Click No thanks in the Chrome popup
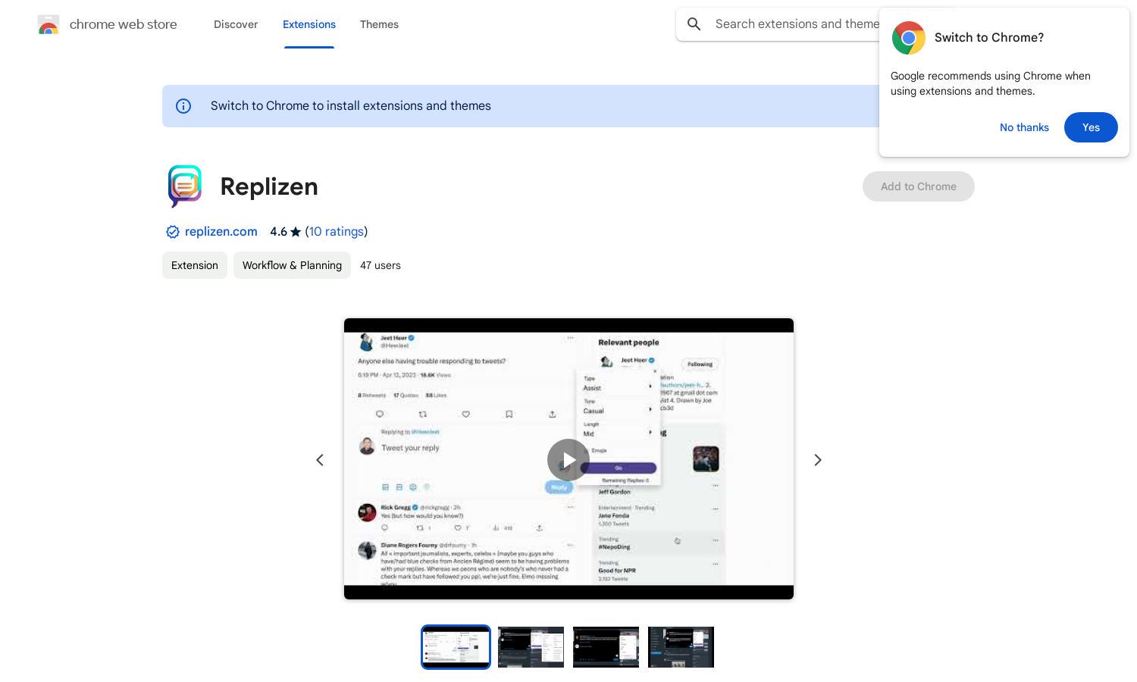This screenshot has height=682, width=1137. point(1024,127)
